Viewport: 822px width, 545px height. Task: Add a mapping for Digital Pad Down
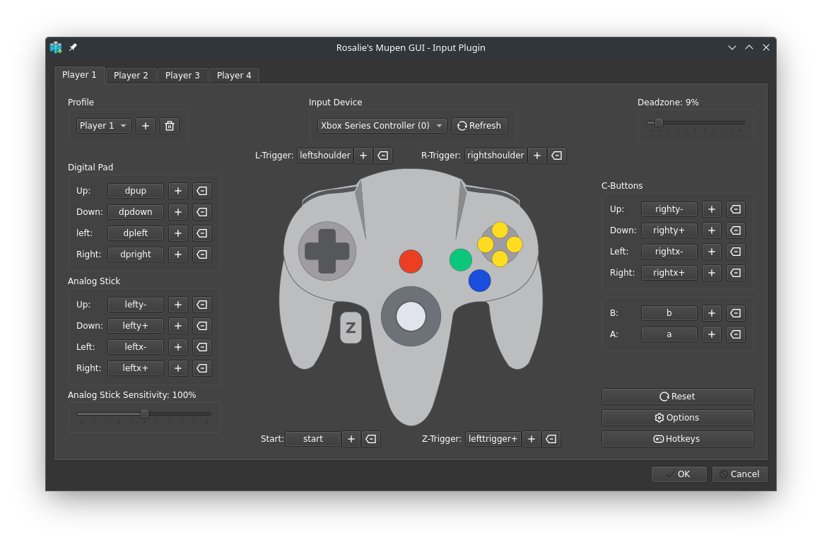[177, 212]
